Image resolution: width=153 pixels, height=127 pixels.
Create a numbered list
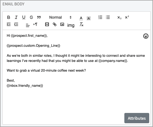point(100,17)
